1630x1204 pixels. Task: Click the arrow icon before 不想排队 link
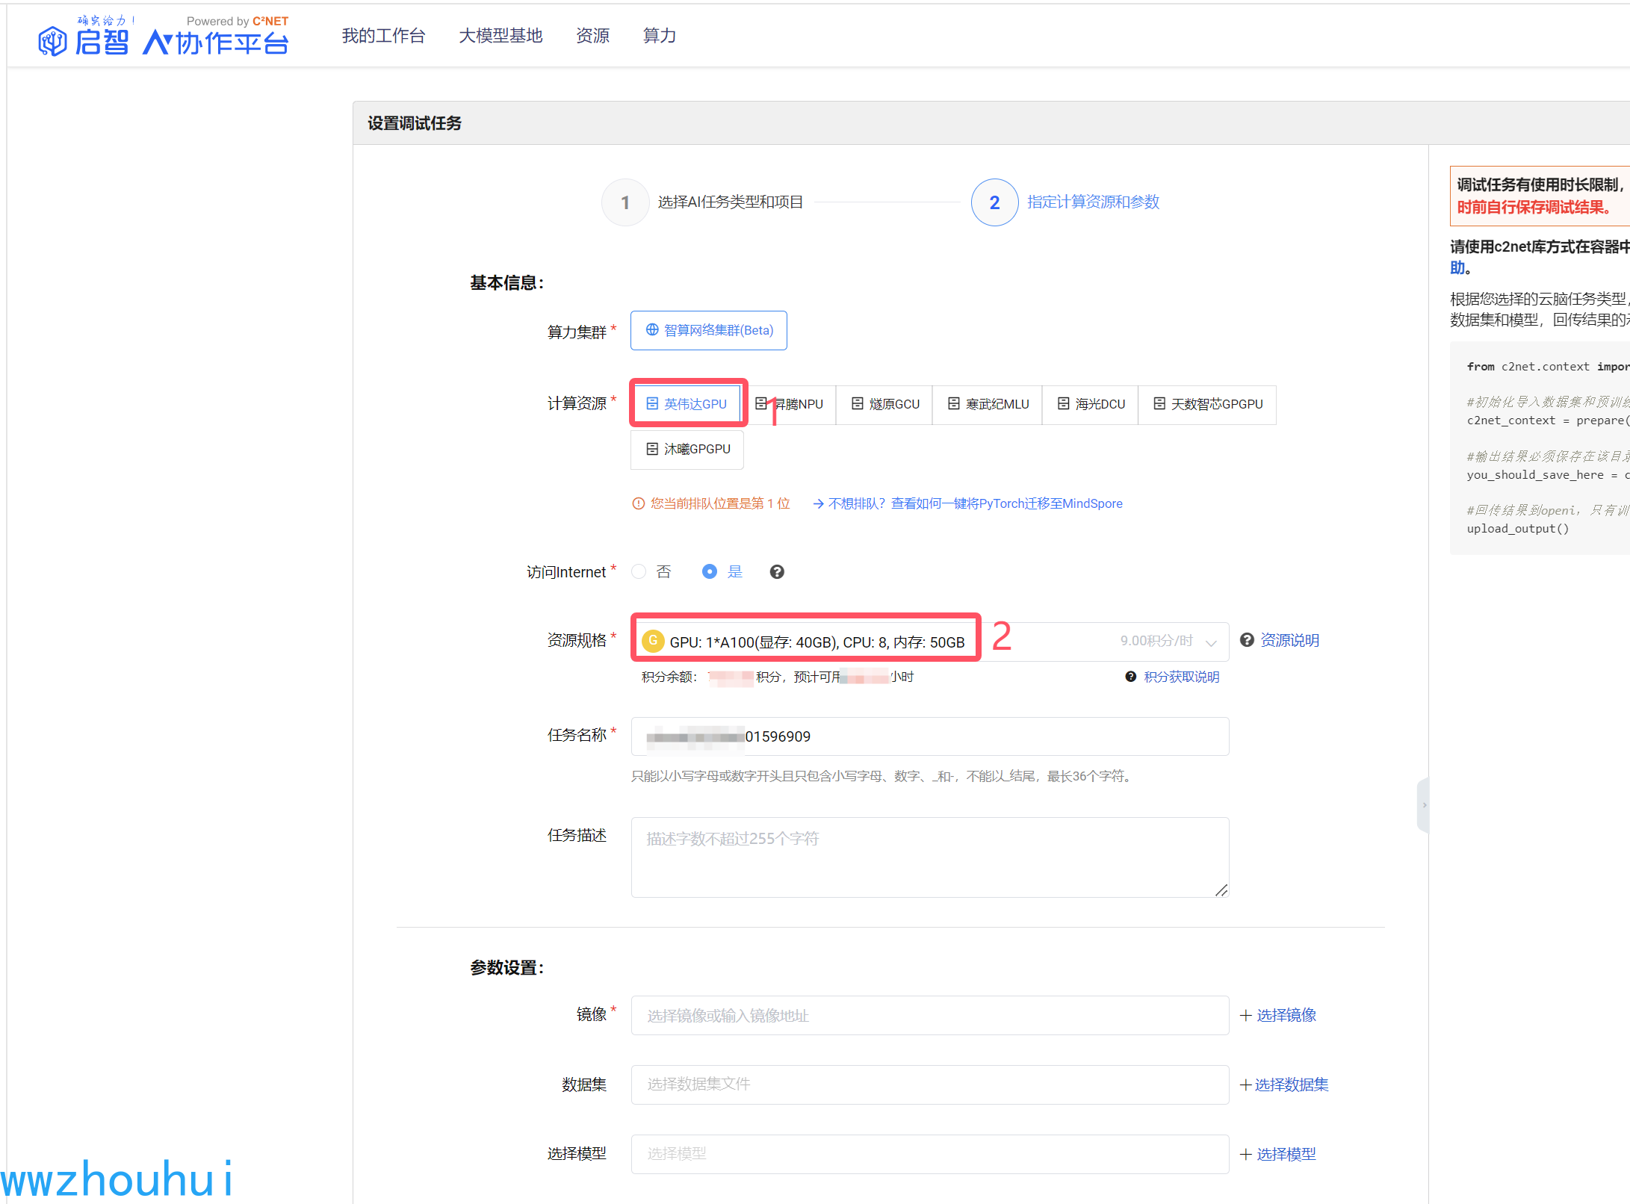tap(819, 504)
